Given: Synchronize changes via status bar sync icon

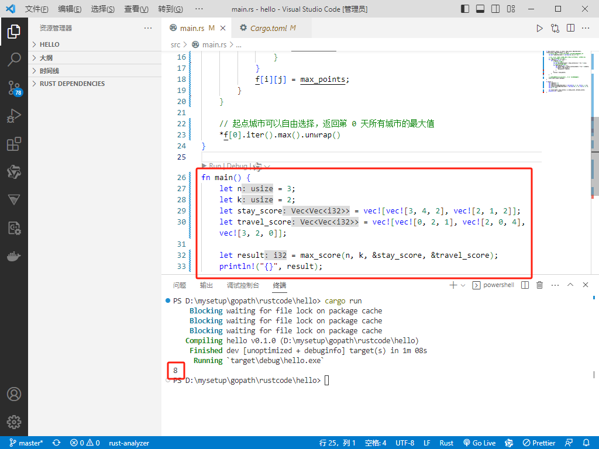Looking at the screenshot, I should pyautogui.click(x=57, y=443).
